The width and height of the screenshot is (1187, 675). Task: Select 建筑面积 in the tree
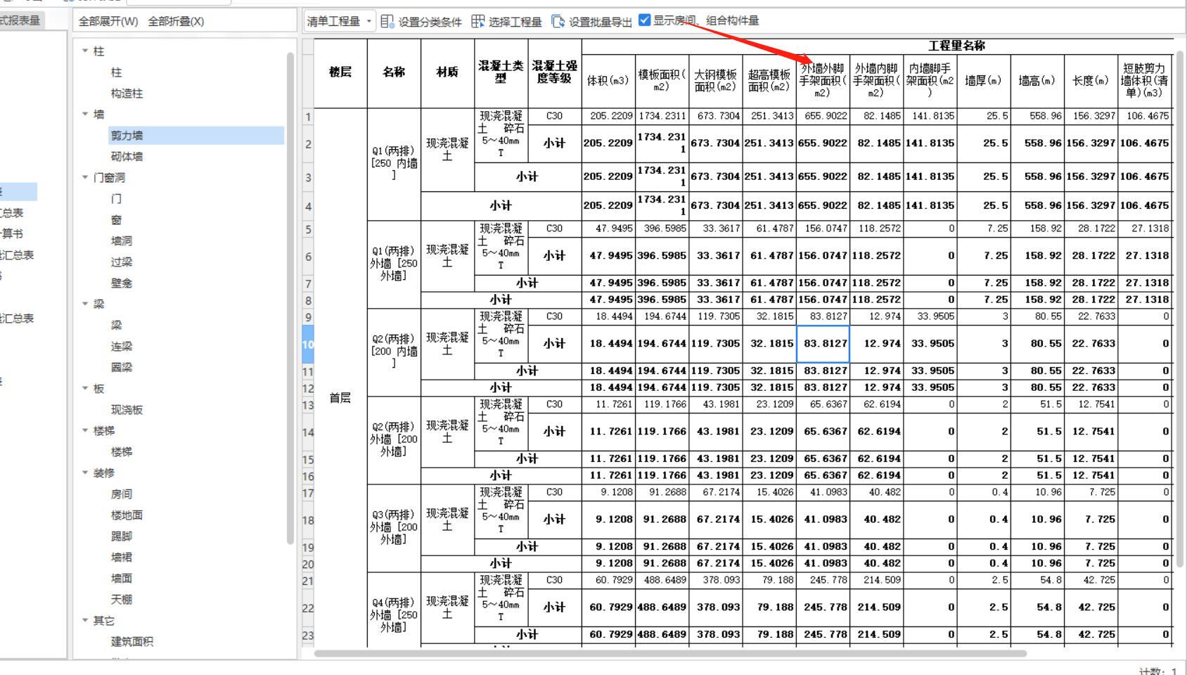click(x=131, y=641)
